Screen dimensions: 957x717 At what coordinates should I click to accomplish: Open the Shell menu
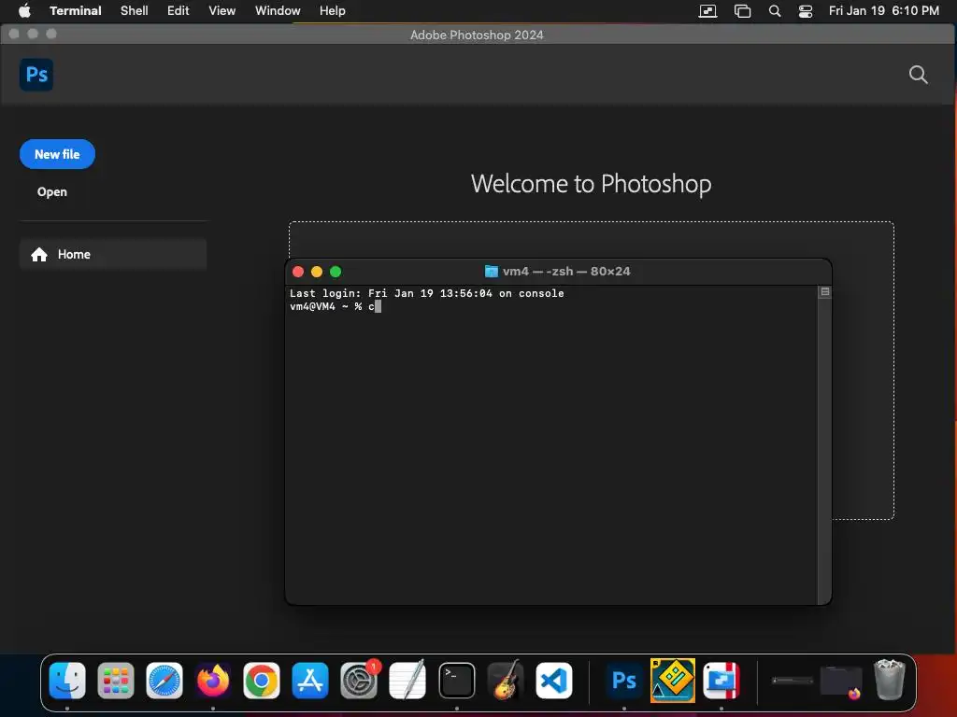(x=135, y=10)
